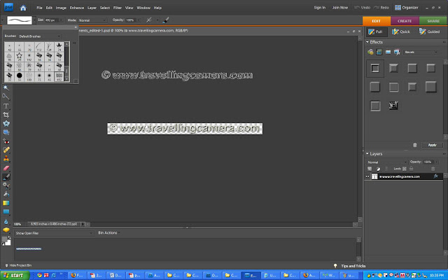Click the Sign In link

pos(320,8)
